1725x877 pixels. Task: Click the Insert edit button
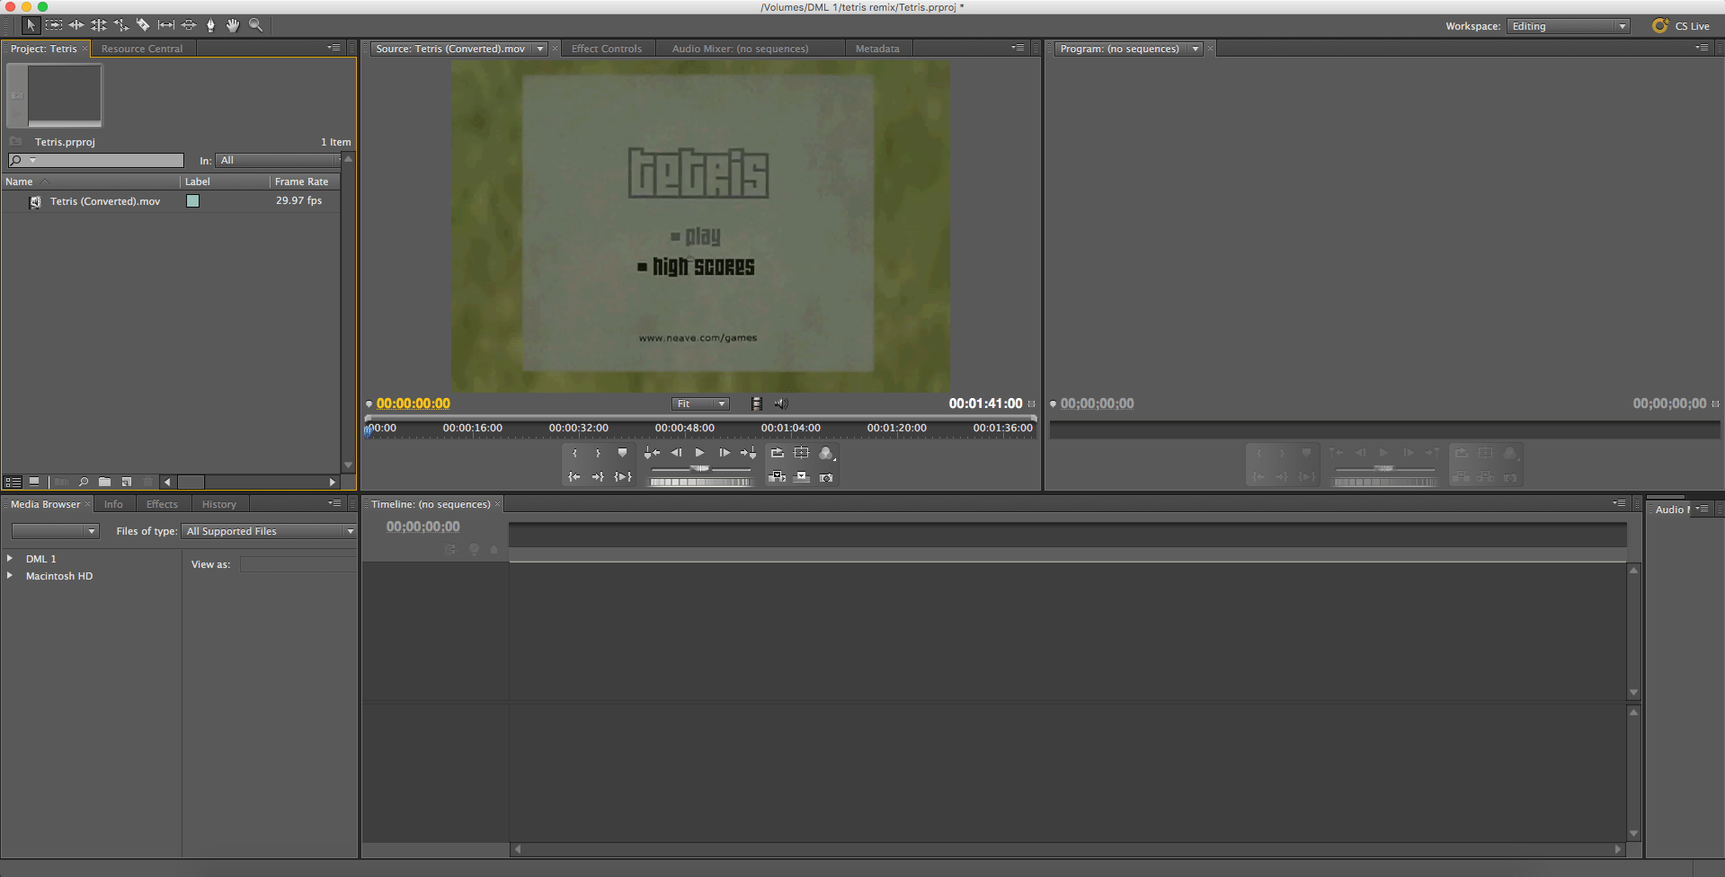(x=778, y=477)
